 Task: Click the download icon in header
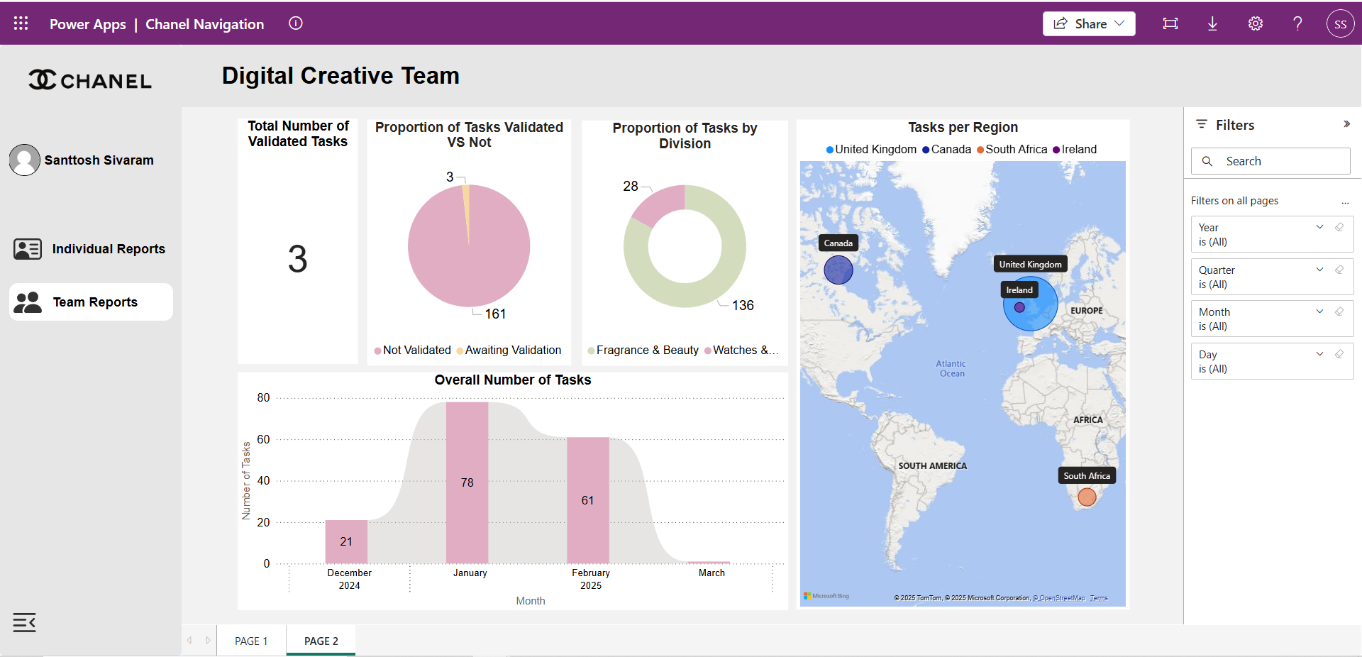point(1212,23)
